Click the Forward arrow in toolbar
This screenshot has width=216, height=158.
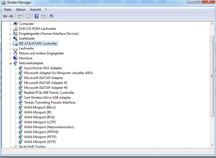[x=11, y=16]
